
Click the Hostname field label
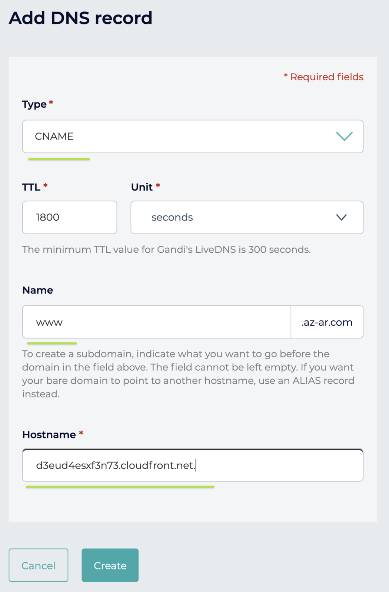(49, 434)
